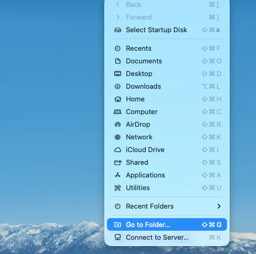Click the ⇧⌘I shortcut beside iCloud Drive
Image resolution: width=256 pixels, height=254 pixels.
pyautogui.click(x=210, y=150)
